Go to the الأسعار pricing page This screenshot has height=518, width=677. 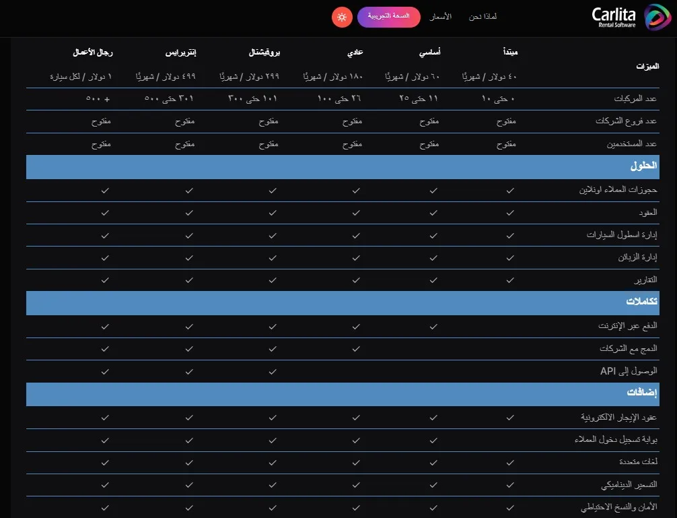click(440, 17)
